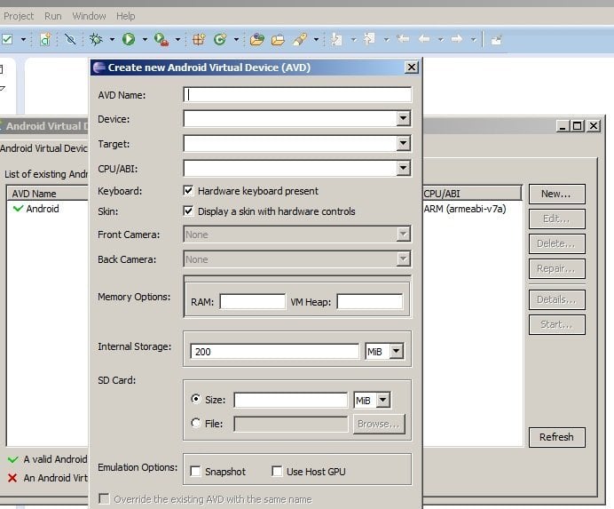Open the Help menu

coord(125,17)
